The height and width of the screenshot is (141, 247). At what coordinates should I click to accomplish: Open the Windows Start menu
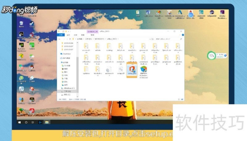(x=19, y=122)
